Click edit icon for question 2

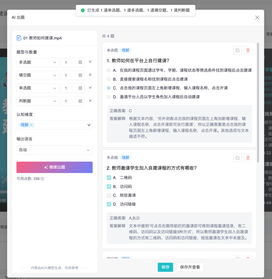coord(237,158)
